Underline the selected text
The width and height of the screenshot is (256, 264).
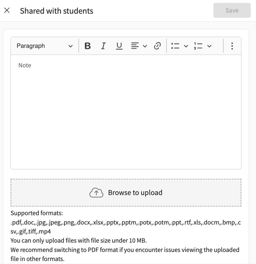119,46
